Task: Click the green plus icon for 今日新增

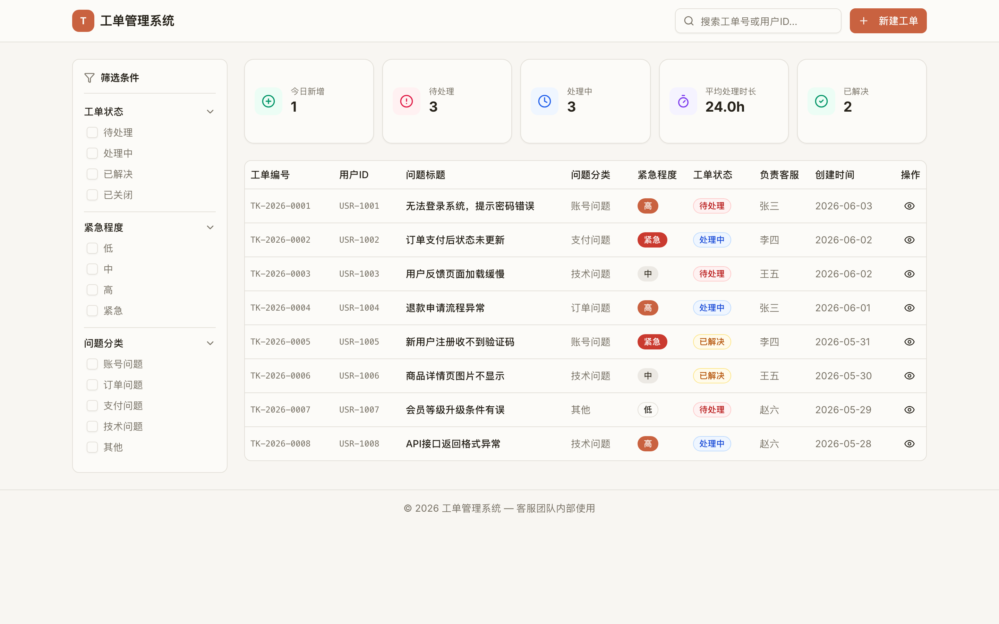Action: pyautogui.click(x=268, y=101)
